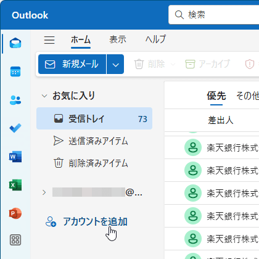Click the アカウントを追加 link
259x259 pixels.
(x=95, y=221)
